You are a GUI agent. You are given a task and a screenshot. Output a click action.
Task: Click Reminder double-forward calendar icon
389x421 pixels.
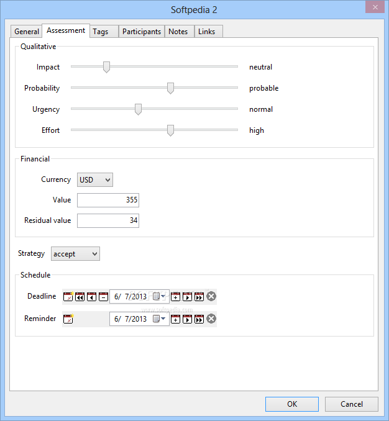[199, 319]
